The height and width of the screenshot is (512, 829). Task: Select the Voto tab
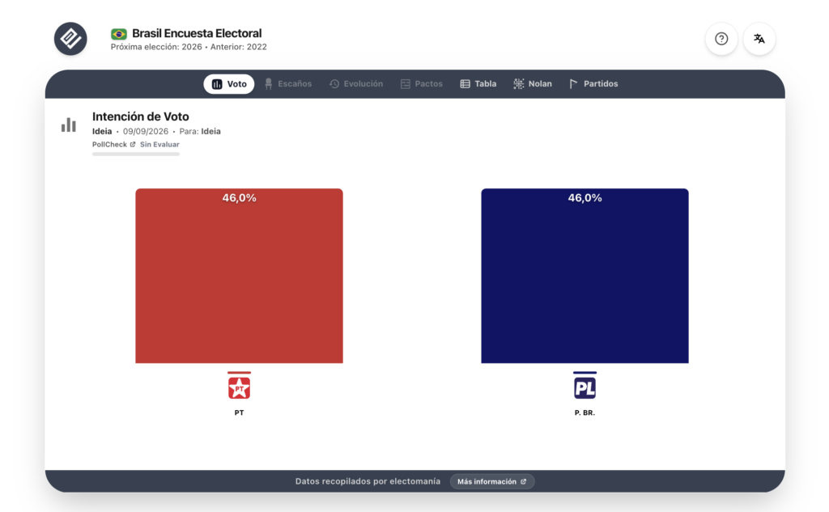pyautogui.click(x=229, y=84)
